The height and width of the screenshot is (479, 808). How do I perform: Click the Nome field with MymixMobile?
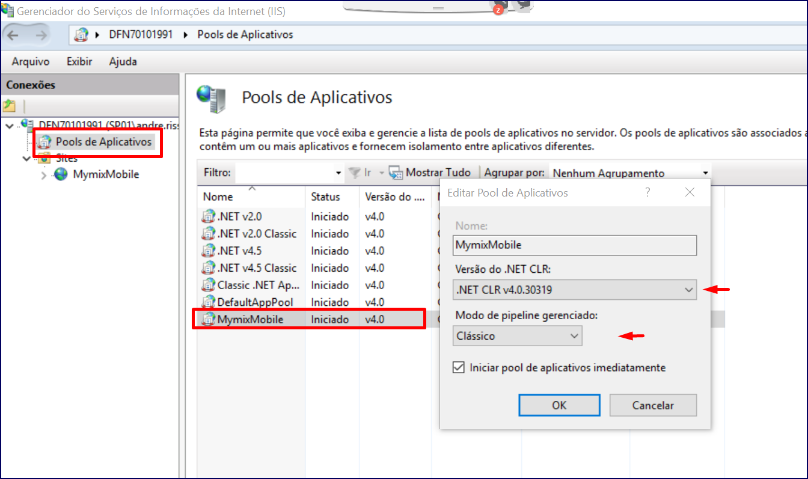(x=575, y=245)
